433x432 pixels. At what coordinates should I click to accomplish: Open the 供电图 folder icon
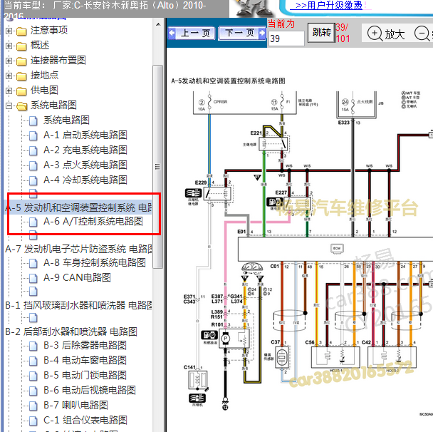click(21, 91)
